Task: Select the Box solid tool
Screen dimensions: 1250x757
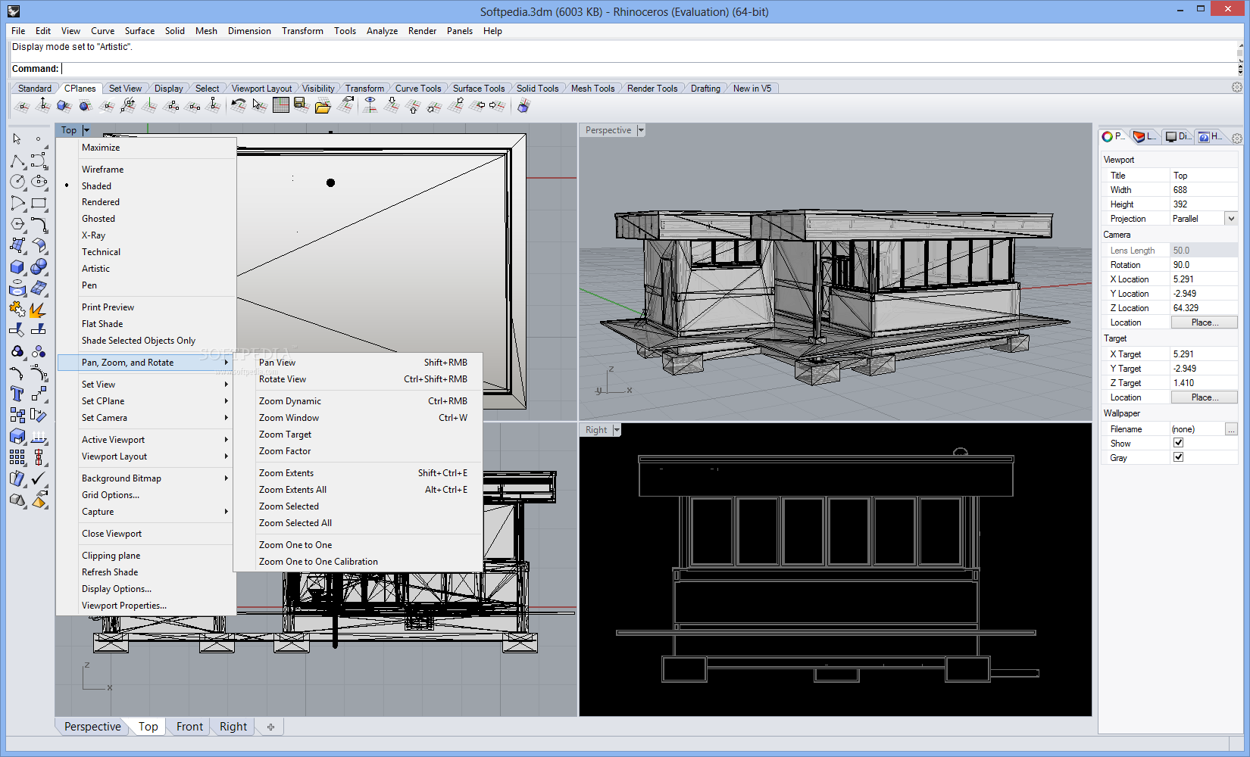Action: tap(17, 266)
